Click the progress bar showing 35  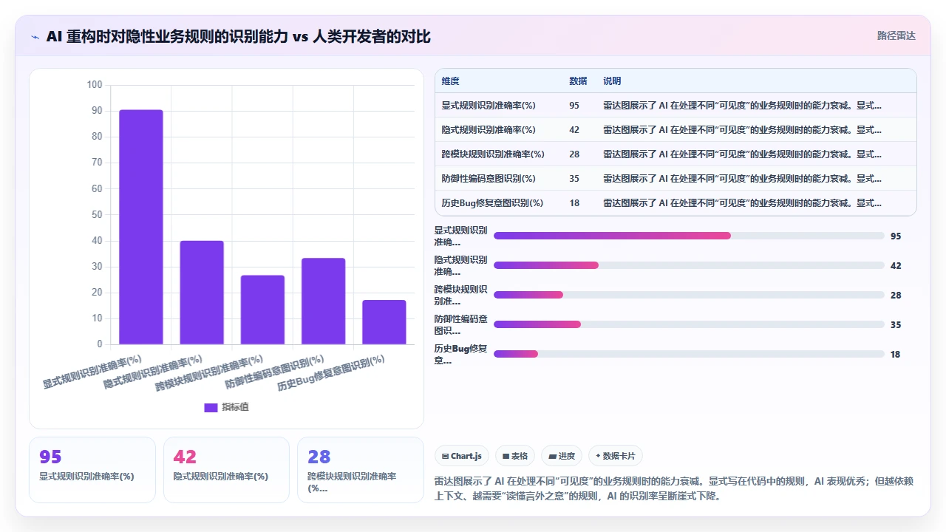point(689,324)
